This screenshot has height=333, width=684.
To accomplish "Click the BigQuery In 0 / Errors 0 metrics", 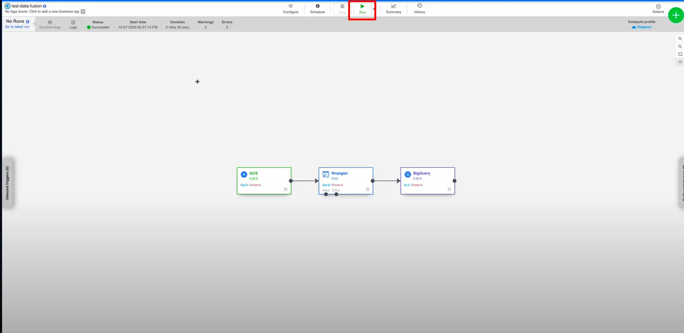I will click(x=413, y=185).
